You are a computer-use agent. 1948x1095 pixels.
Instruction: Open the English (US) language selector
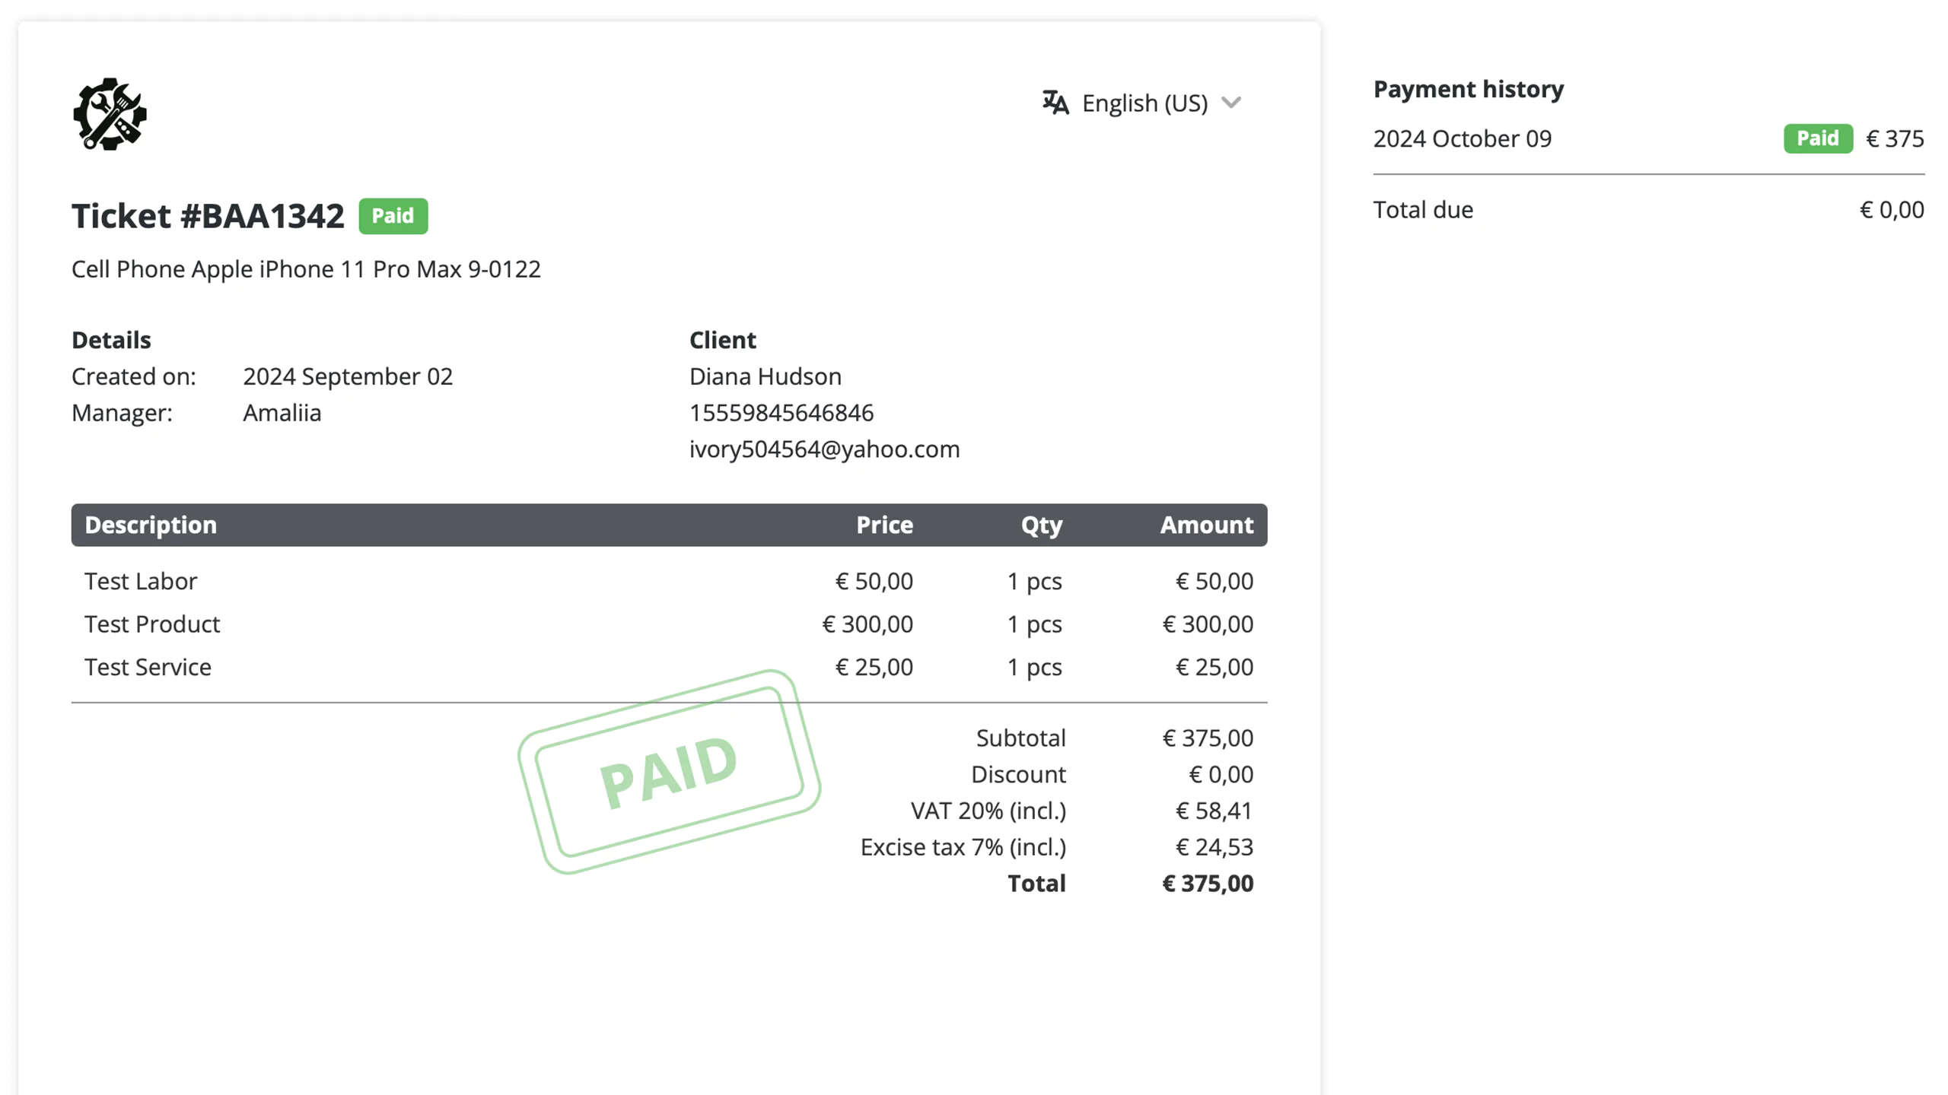[x=1141, y=103]
